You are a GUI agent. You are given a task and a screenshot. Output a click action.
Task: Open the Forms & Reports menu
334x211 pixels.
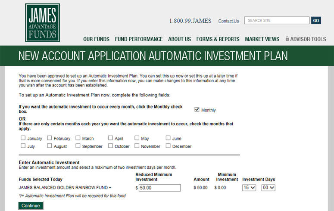(x=218, y=39)
